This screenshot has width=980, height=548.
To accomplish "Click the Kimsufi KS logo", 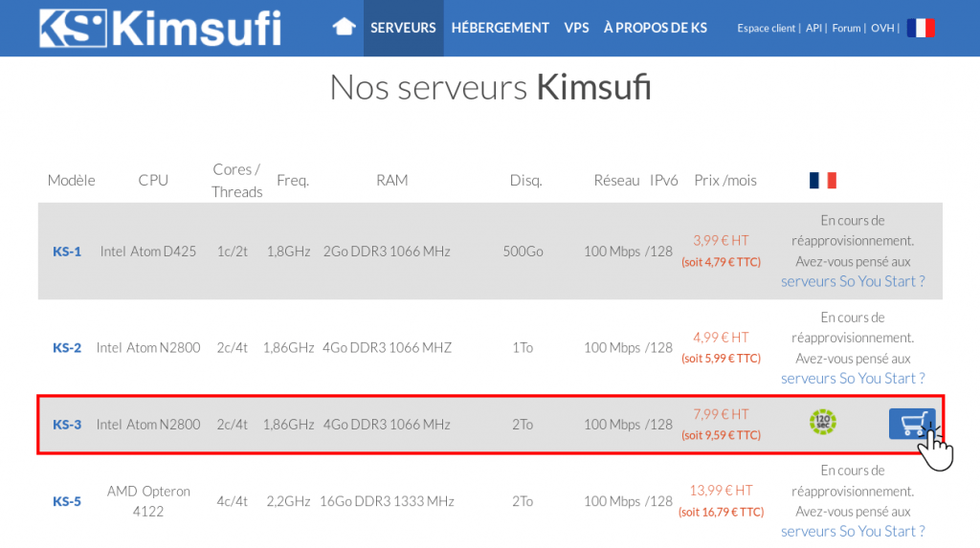I will [x=160, y=28].
